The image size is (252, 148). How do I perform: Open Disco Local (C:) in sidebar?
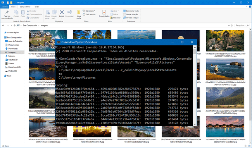pyautogui.click(x=15, y=67)
